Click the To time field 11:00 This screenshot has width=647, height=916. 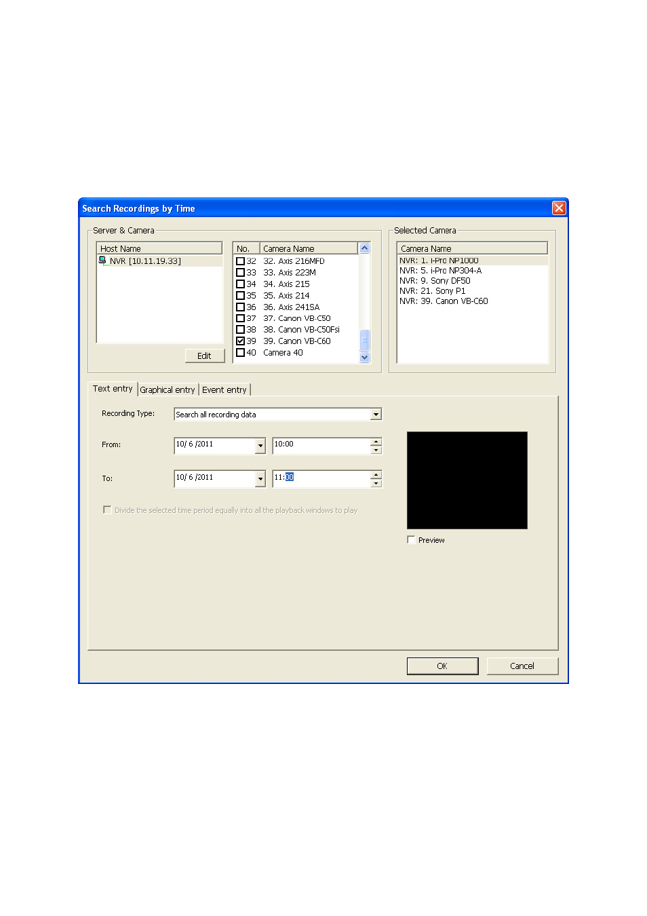coord(321,479)
